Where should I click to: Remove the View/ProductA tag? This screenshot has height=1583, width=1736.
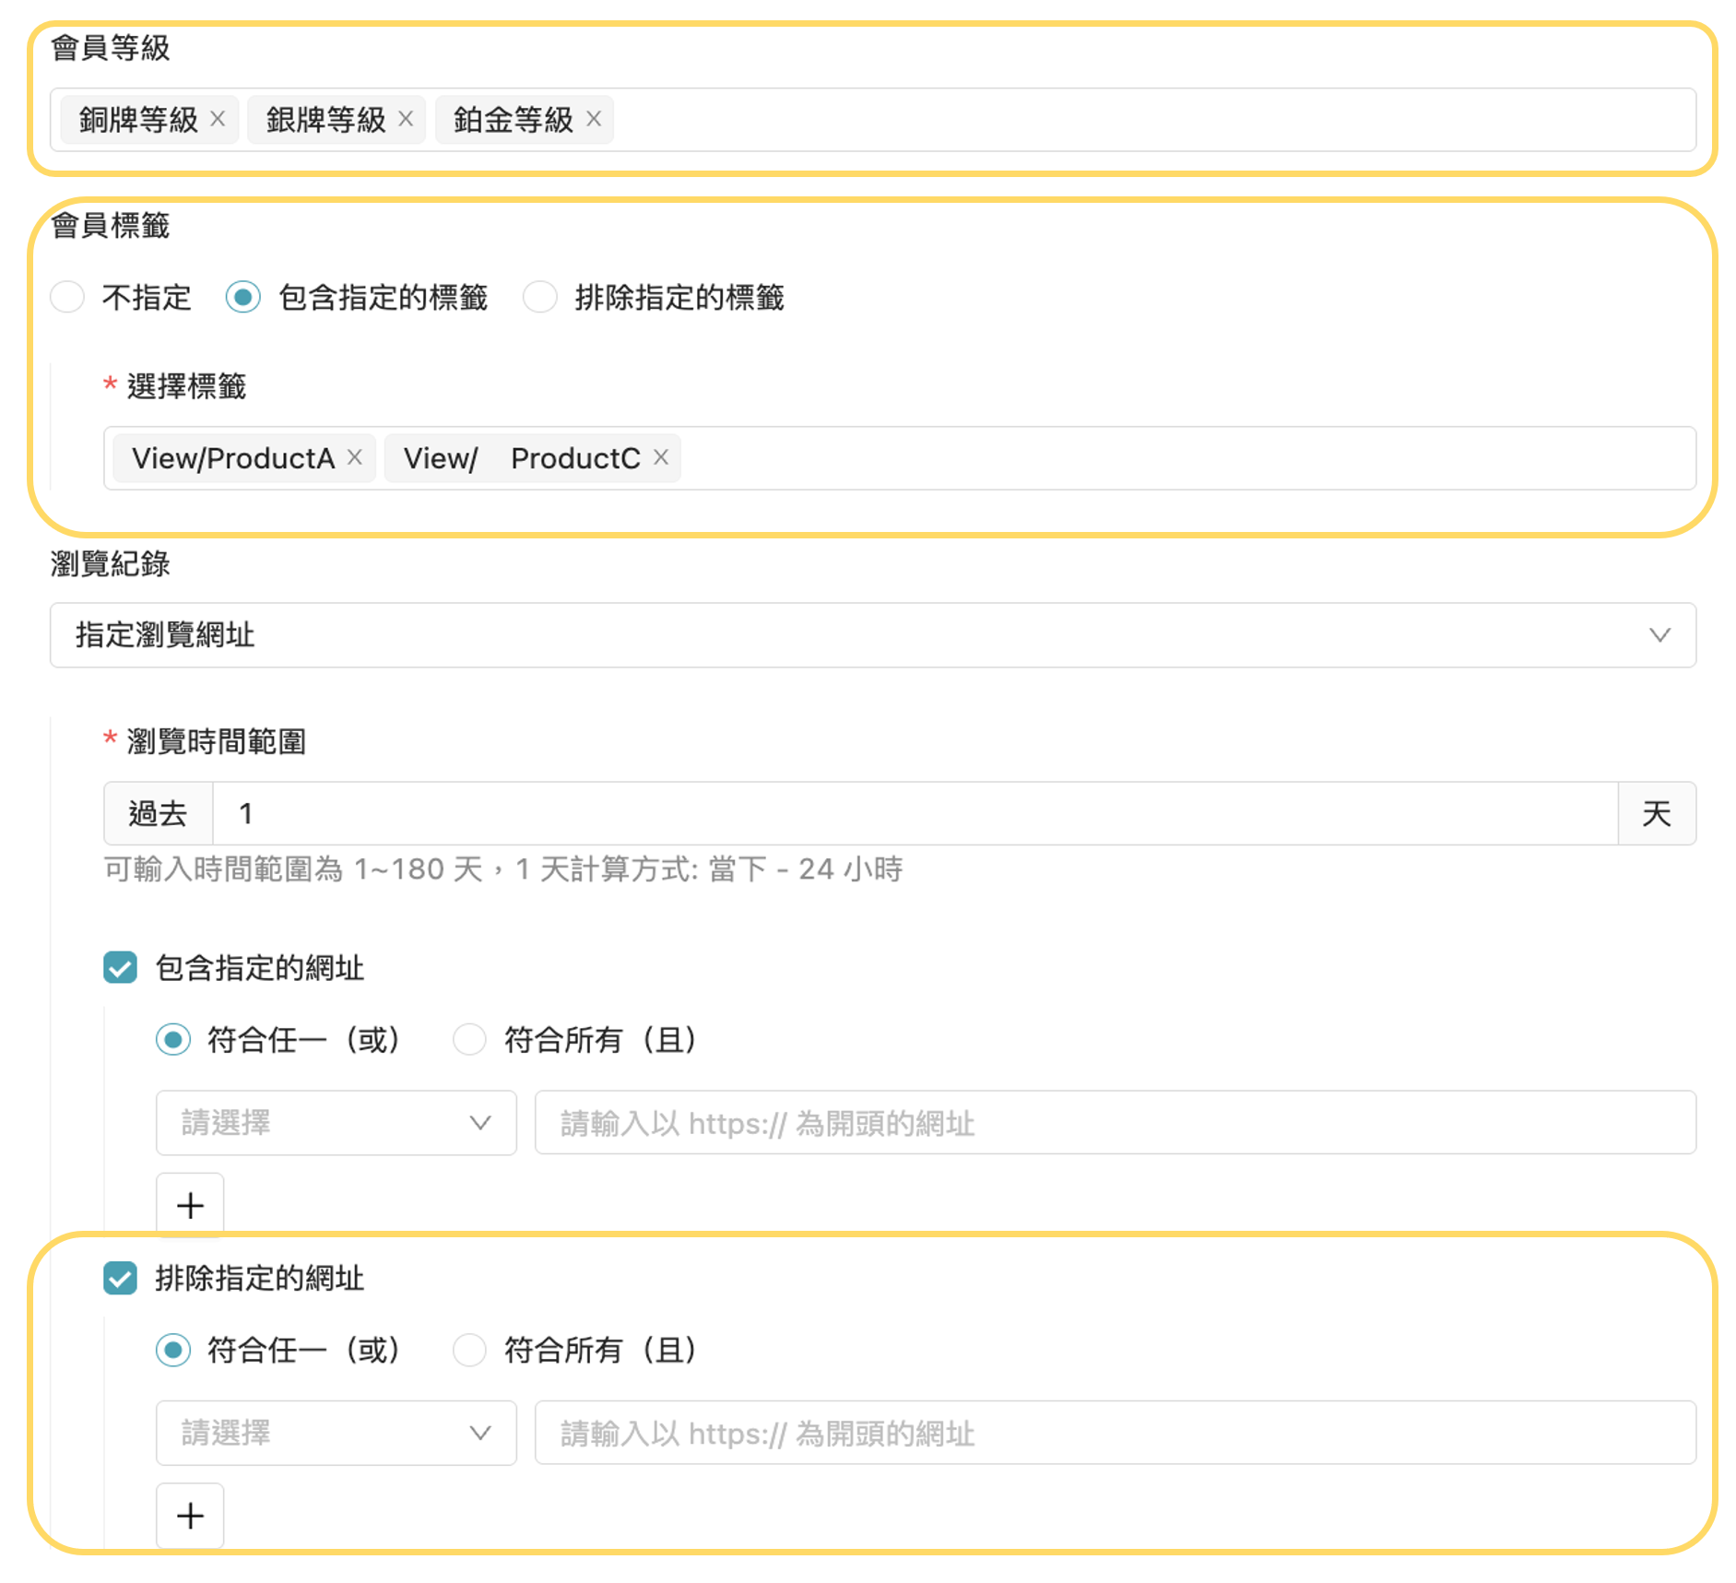click(355, 457)
